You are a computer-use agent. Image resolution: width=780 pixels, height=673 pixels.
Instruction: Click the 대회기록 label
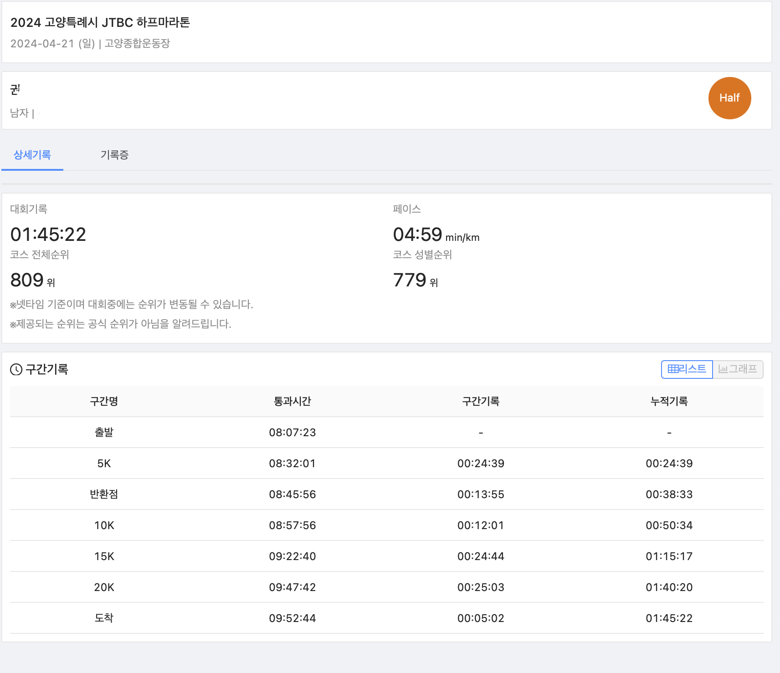point(29,209)
